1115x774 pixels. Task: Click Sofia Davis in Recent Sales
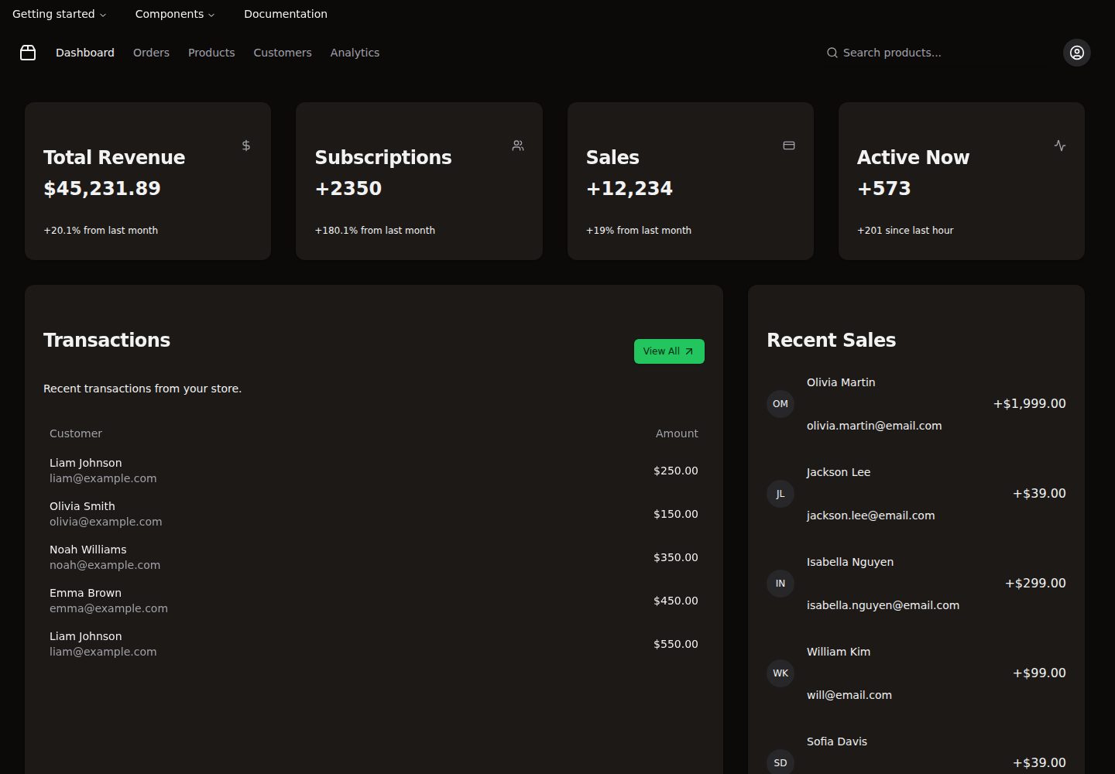(837, 741)
